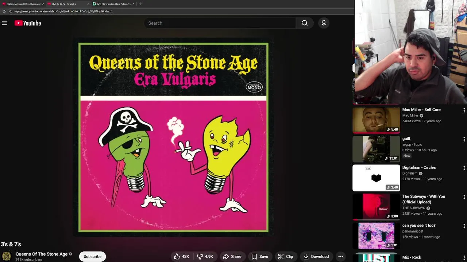
Task: Open the Share dialog
Action: pyautogui.click(x=232, y=257)
